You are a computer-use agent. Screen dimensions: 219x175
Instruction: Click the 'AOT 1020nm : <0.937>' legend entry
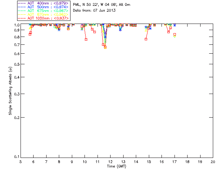pyautogui.click(x=43, y=18)
